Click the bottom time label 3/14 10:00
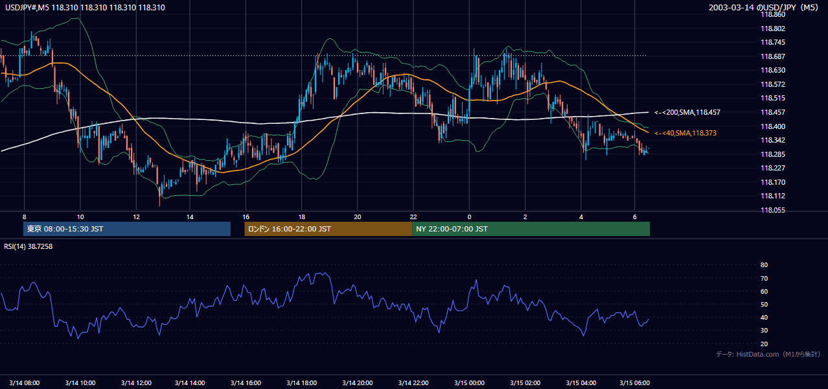The image size is (828, 389). 80,383
